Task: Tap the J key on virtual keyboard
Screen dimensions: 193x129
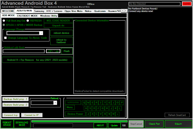Action: pos(111,108)
